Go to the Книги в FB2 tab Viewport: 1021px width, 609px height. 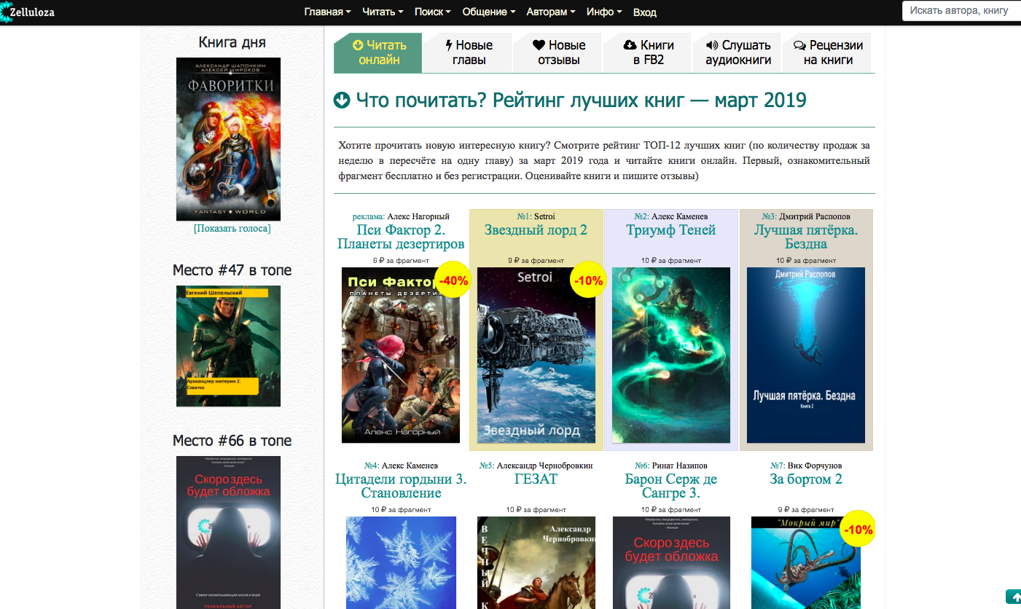pos(649,52)
